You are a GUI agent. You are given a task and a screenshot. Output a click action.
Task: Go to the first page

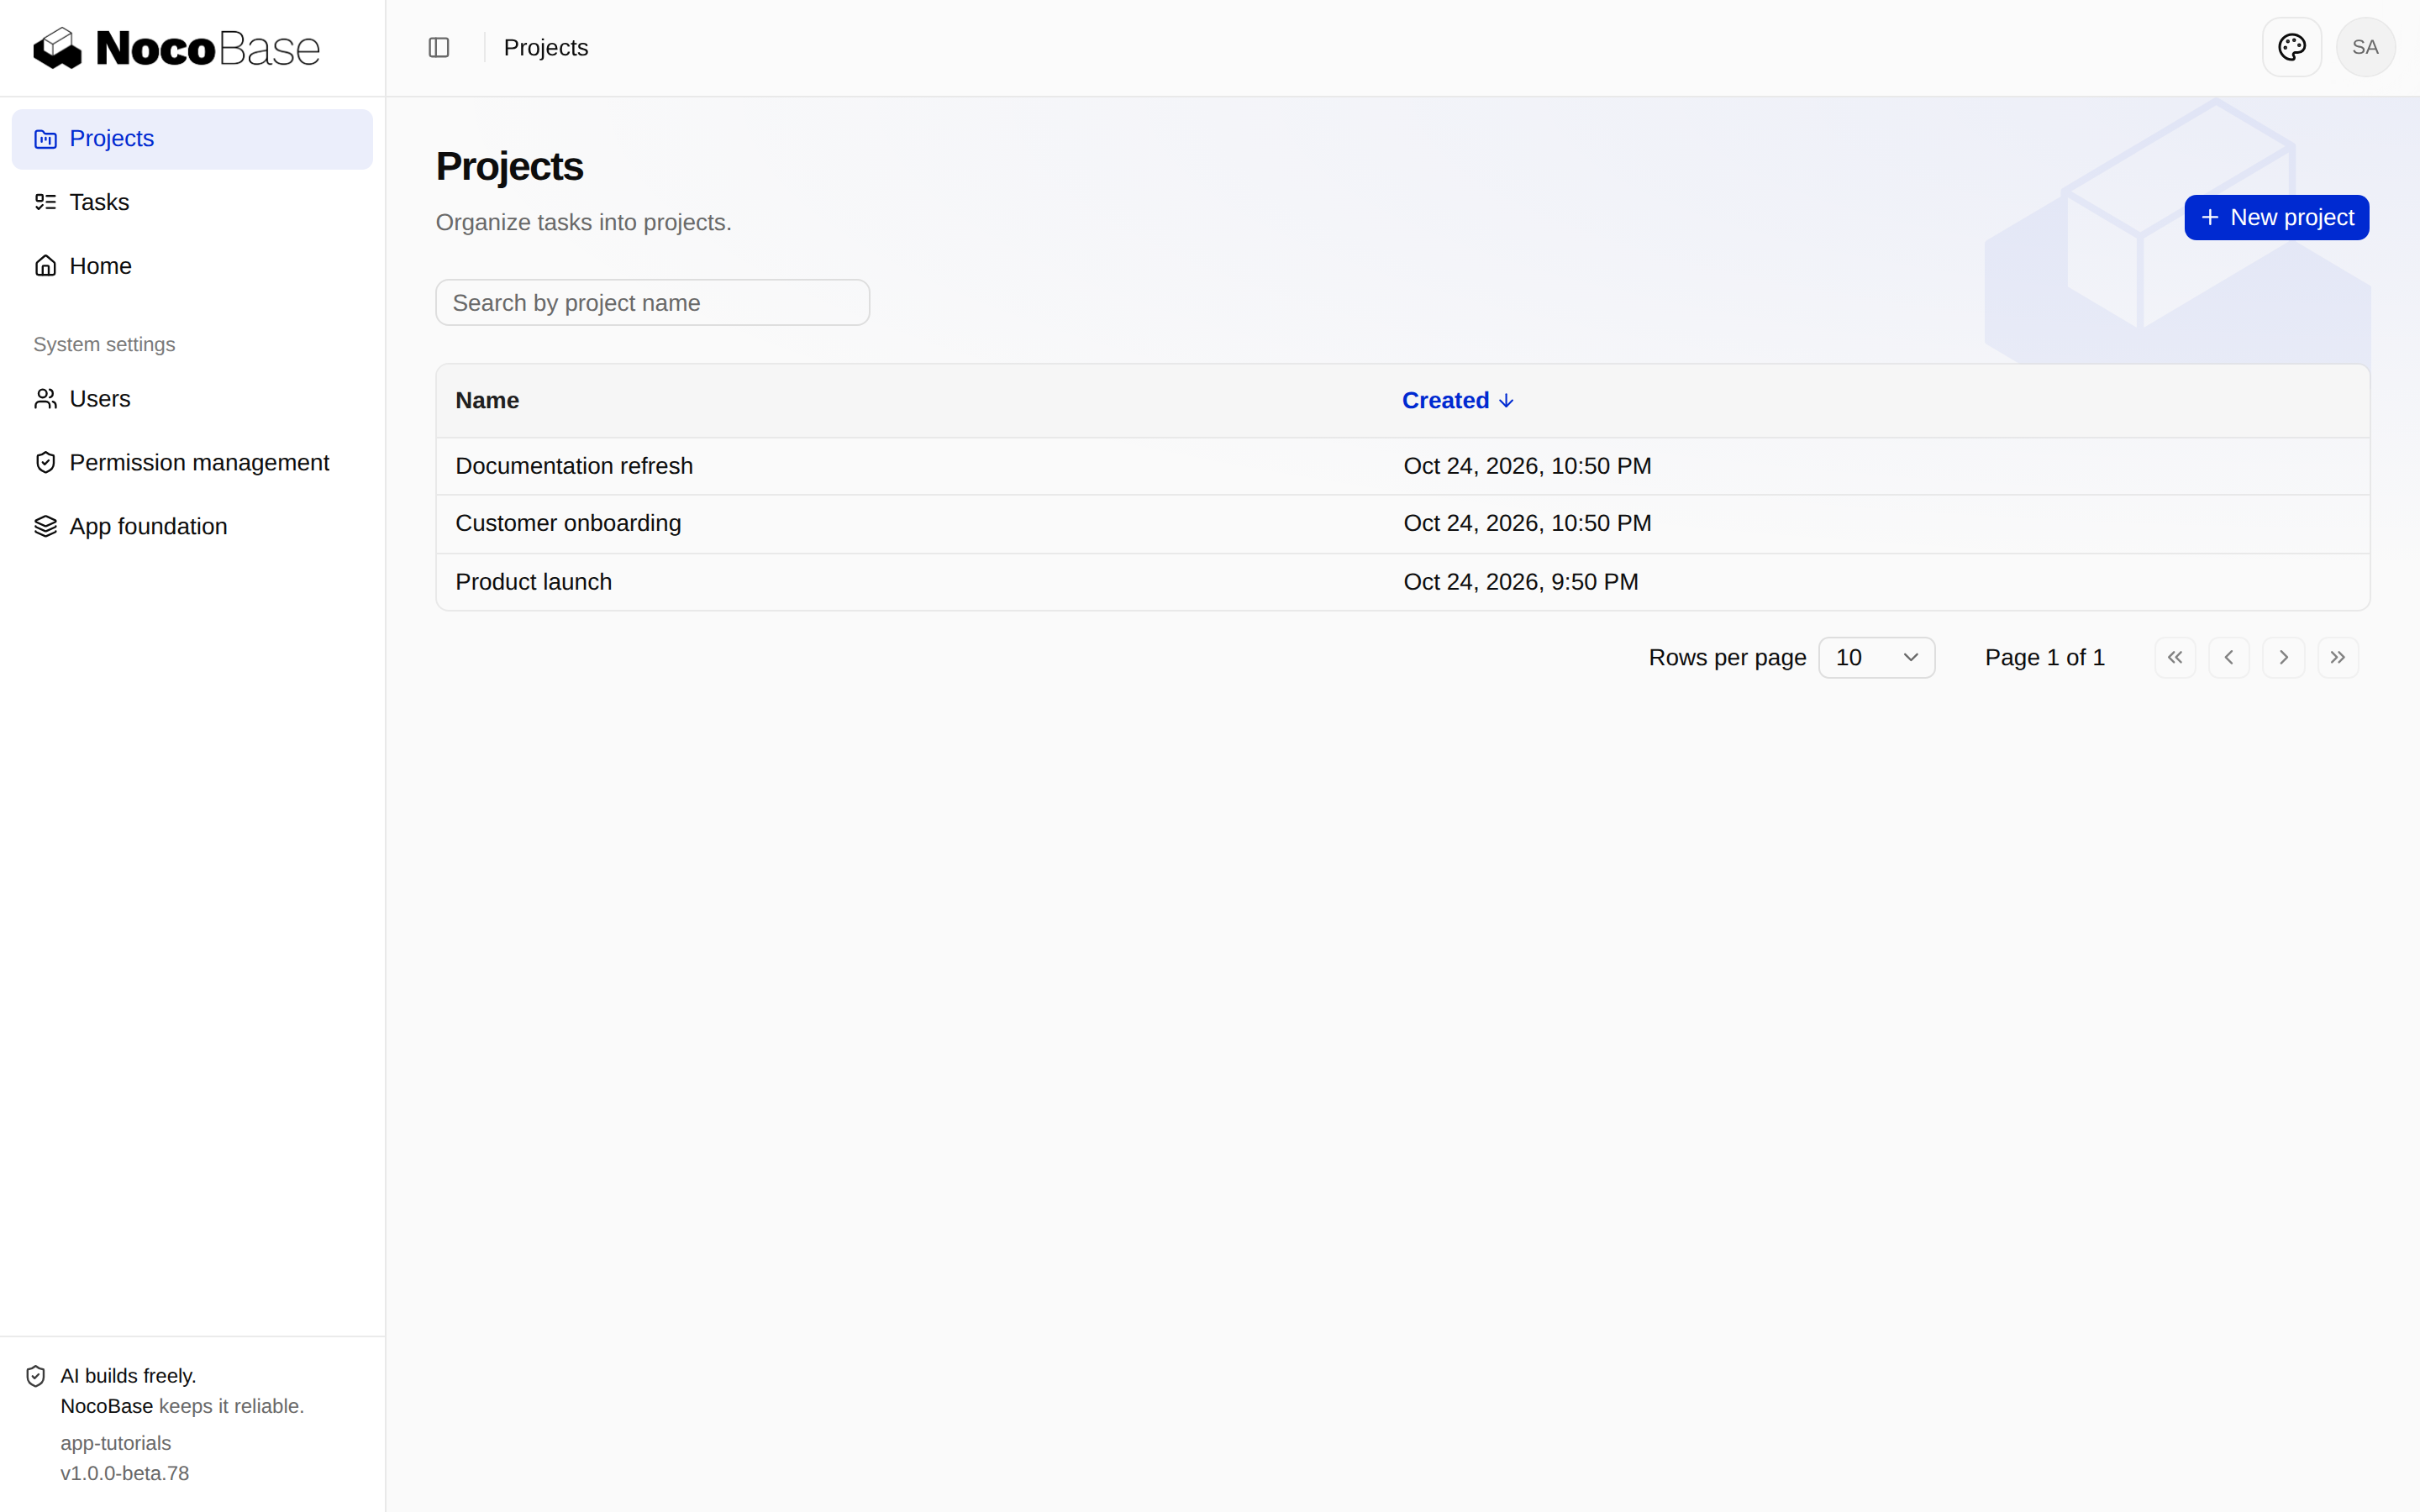click(x=2175, y=657)
